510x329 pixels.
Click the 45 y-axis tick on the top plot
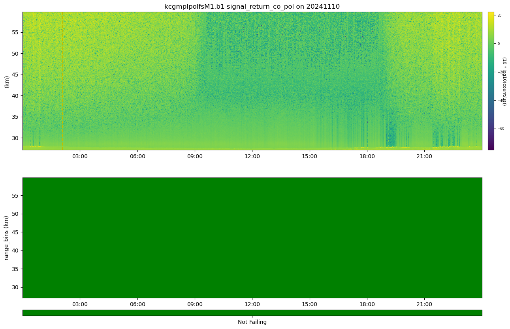tap(16, 75)
